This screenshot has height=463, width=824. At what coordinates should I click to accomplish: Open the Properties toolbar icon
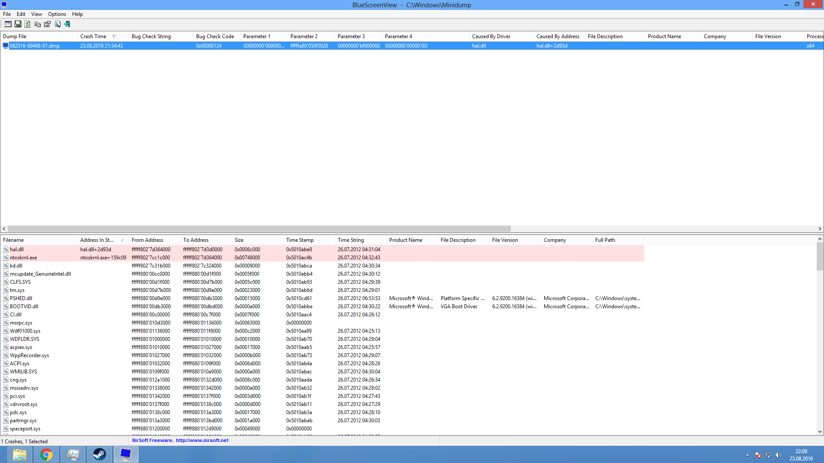(47, 24)
